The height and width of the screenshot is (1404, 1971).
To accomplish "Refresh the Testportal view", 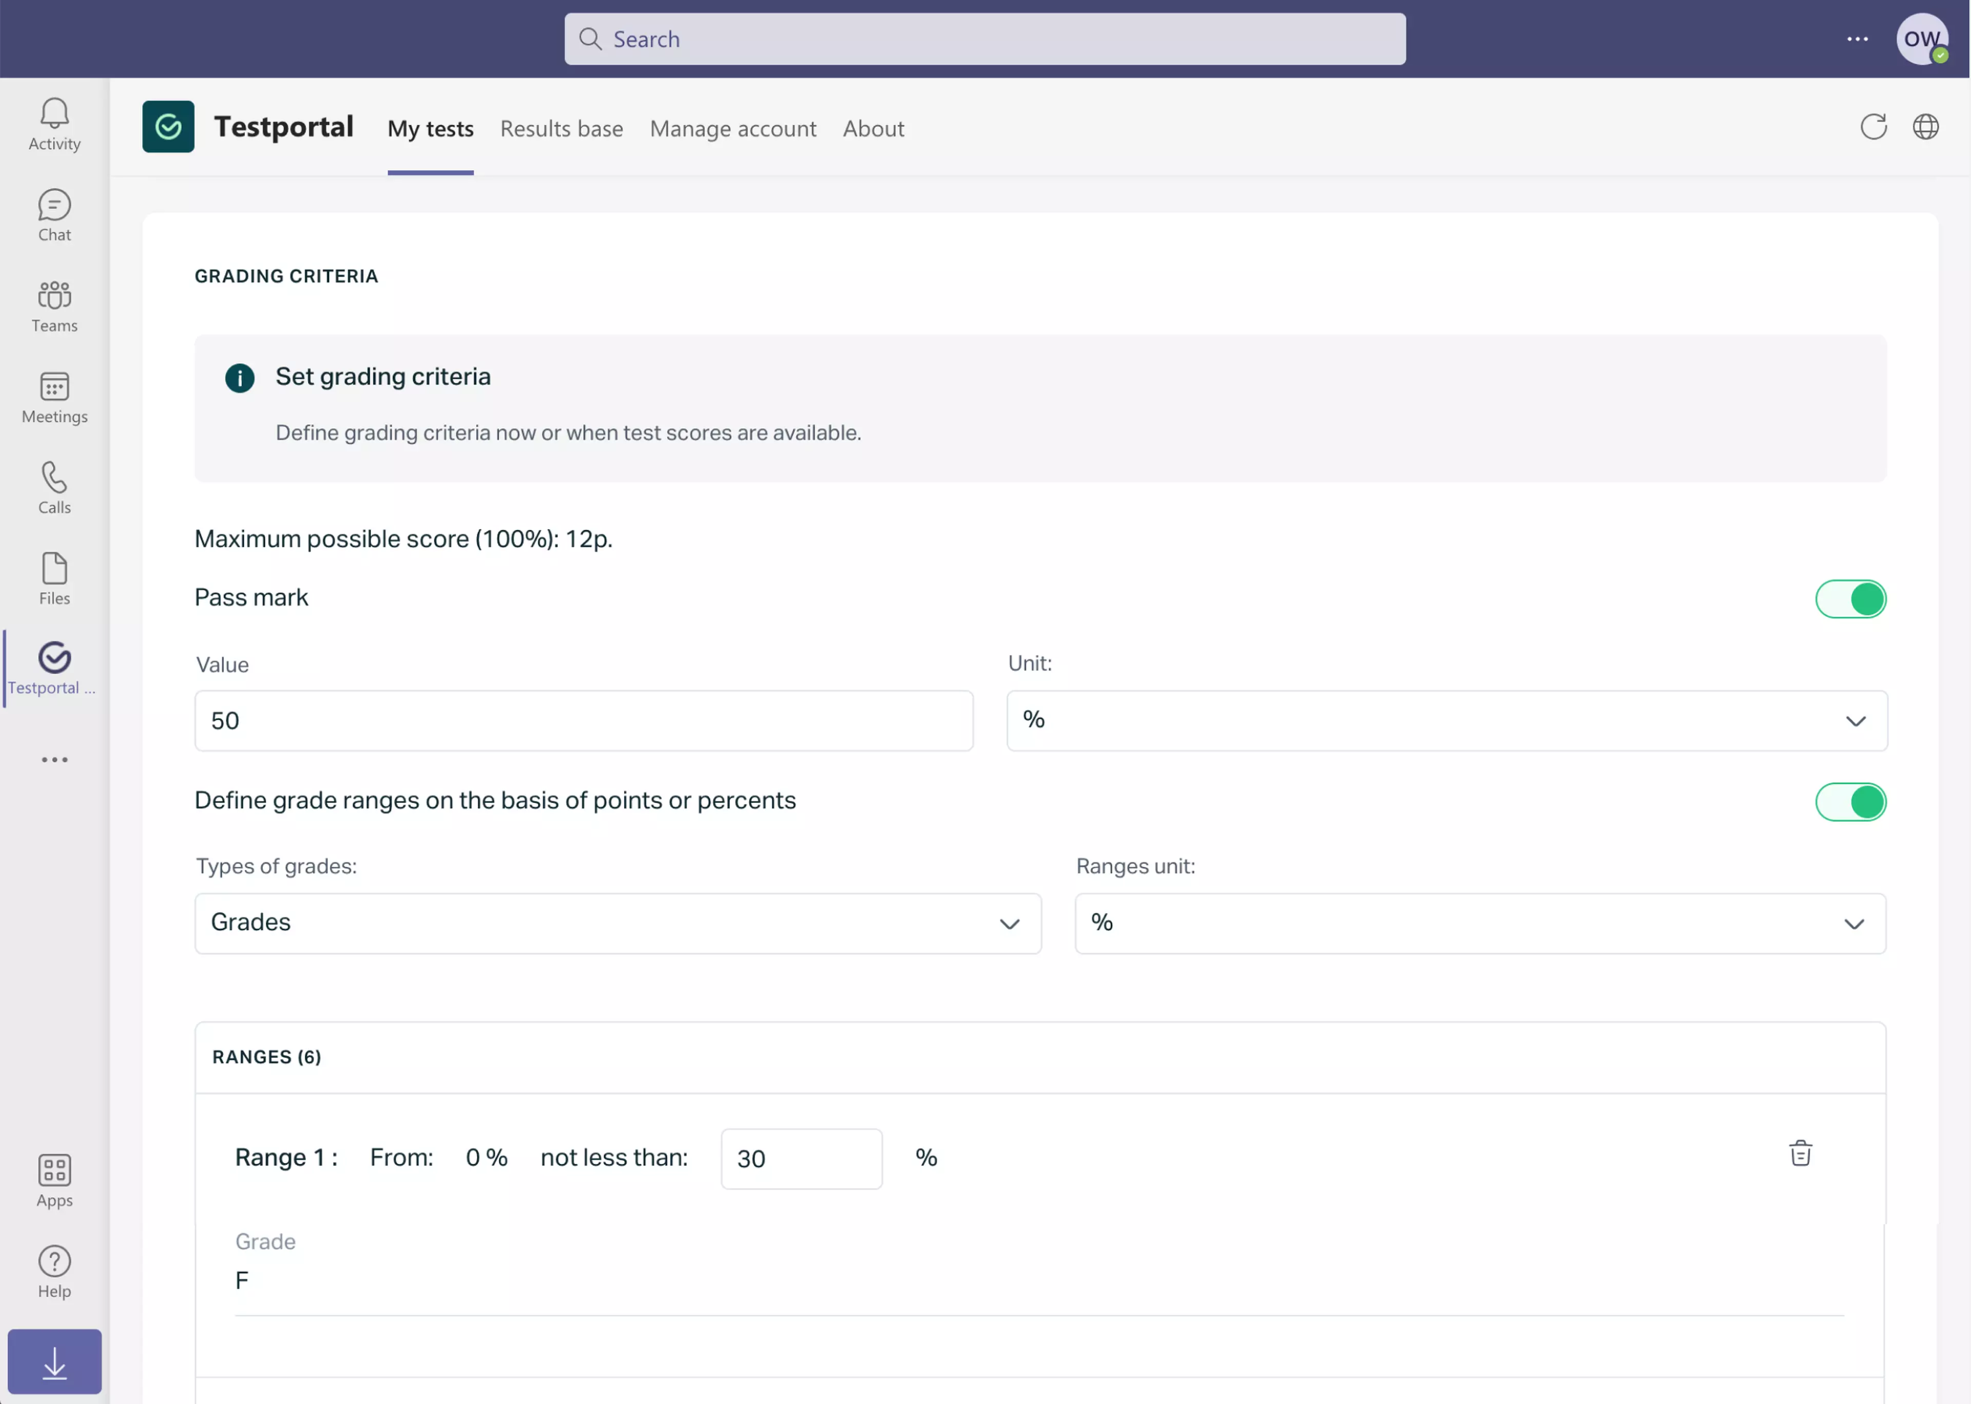I will (1872, 126).
